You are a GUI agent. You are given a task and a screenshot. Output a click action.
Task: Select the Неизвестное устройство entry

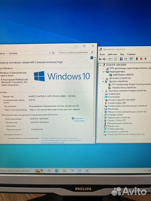124,87
